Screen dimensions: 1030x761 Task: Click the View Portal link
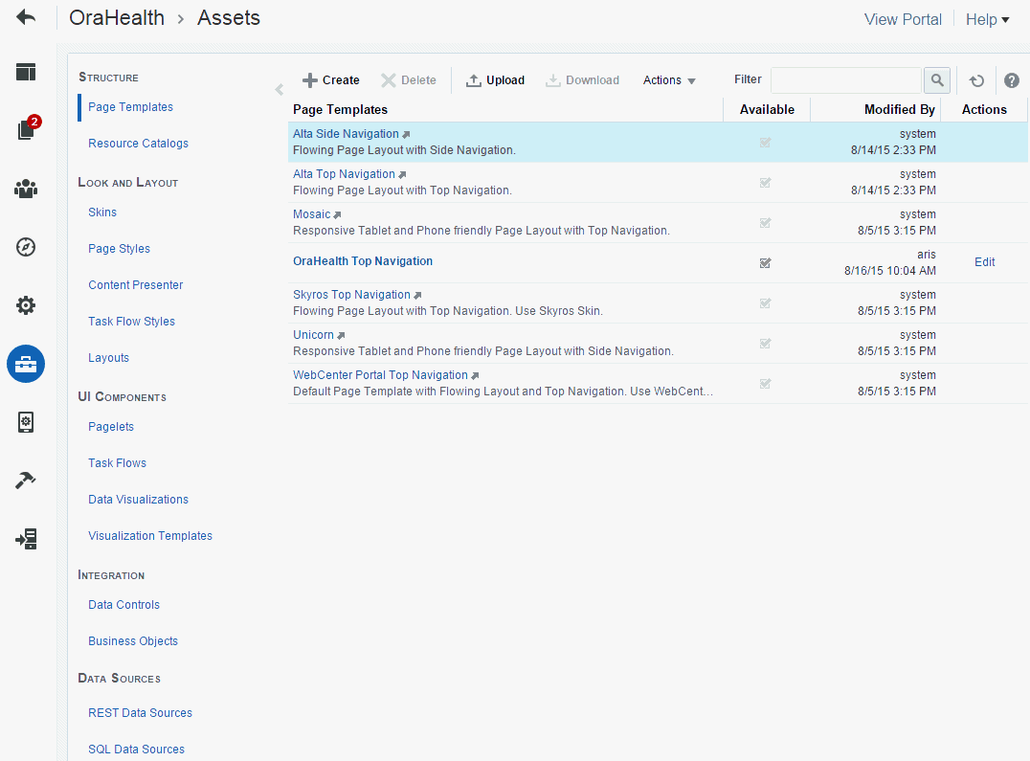pyautogui.click(x=903, y=20)
